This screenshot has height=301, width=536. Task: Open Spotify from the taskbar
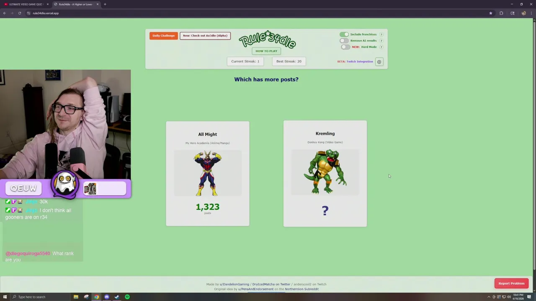(x=127, y=297)
